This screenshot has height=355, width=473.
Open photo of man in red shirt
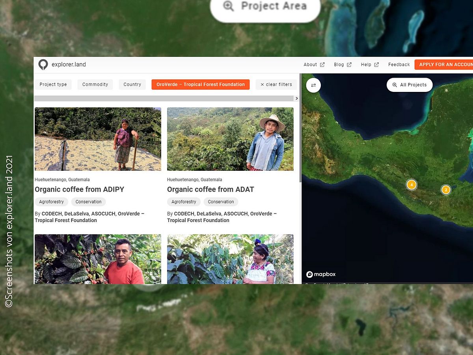(98, 259)
